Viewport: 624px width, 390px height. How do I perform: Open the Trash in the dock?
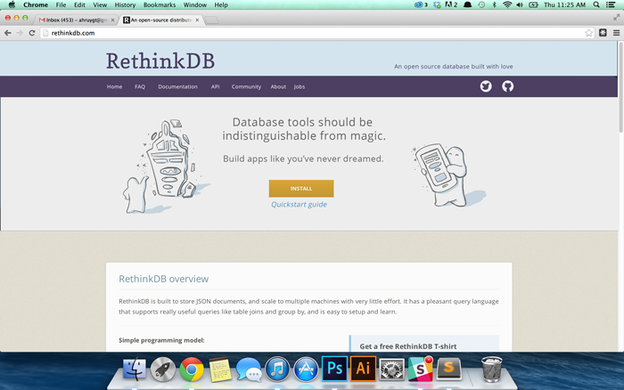(492, 369)
